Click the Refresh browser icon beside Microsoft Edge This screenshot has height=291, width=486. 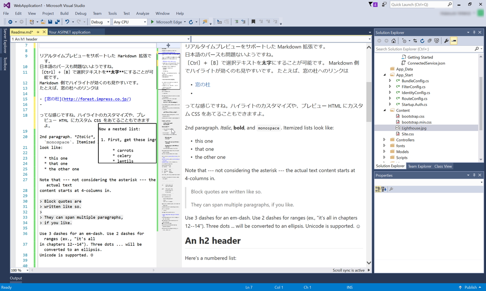(x=191, y=22)
